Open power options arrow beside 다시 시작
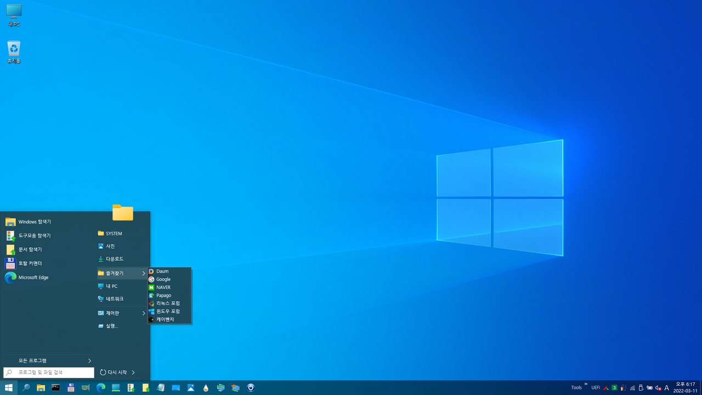 (x=133, y=373)
